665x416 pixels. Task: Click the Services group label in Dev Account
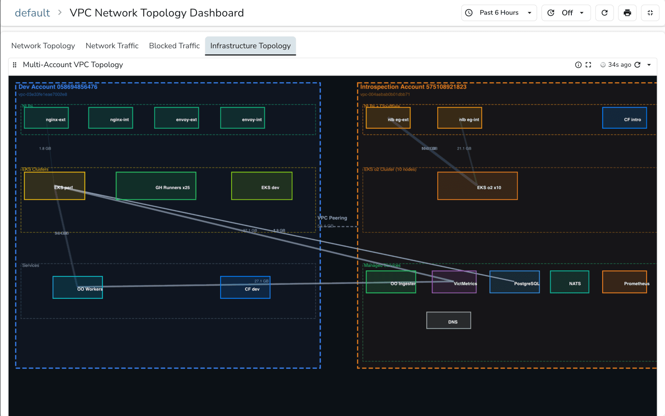31,265
